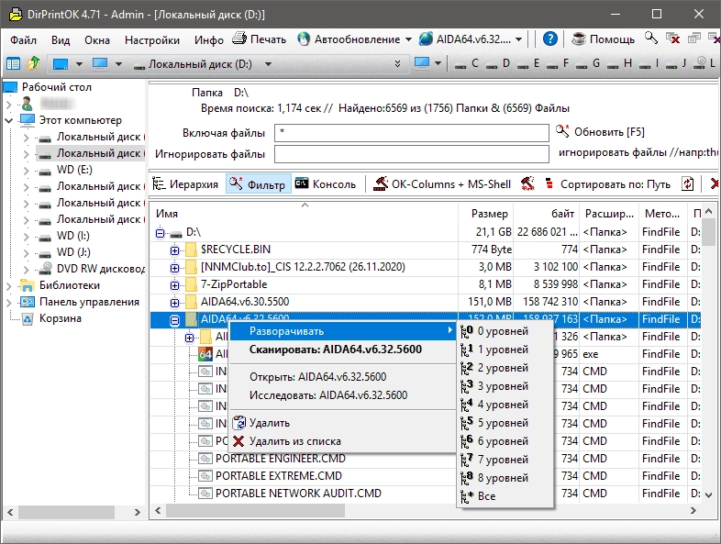Choose Удалить из списка in context menu
Screen dimensions: 721x544
pyautogui.click(x=342, y=441)
